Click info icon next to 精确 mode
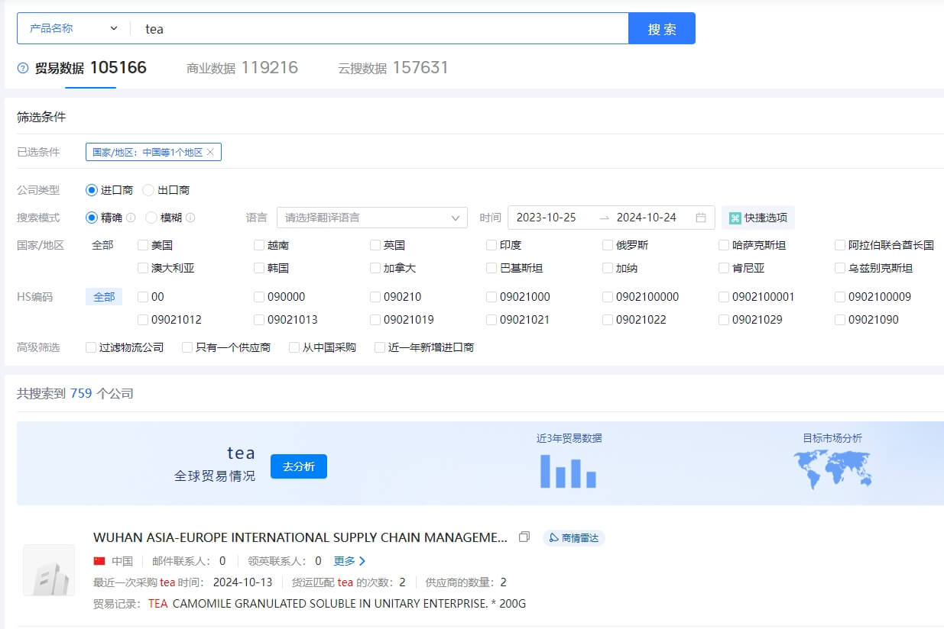 tap(131, 218)
